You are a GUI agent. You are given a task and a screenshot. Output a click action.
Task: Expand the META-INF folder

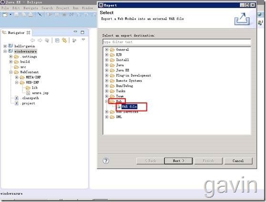[17, 77]
